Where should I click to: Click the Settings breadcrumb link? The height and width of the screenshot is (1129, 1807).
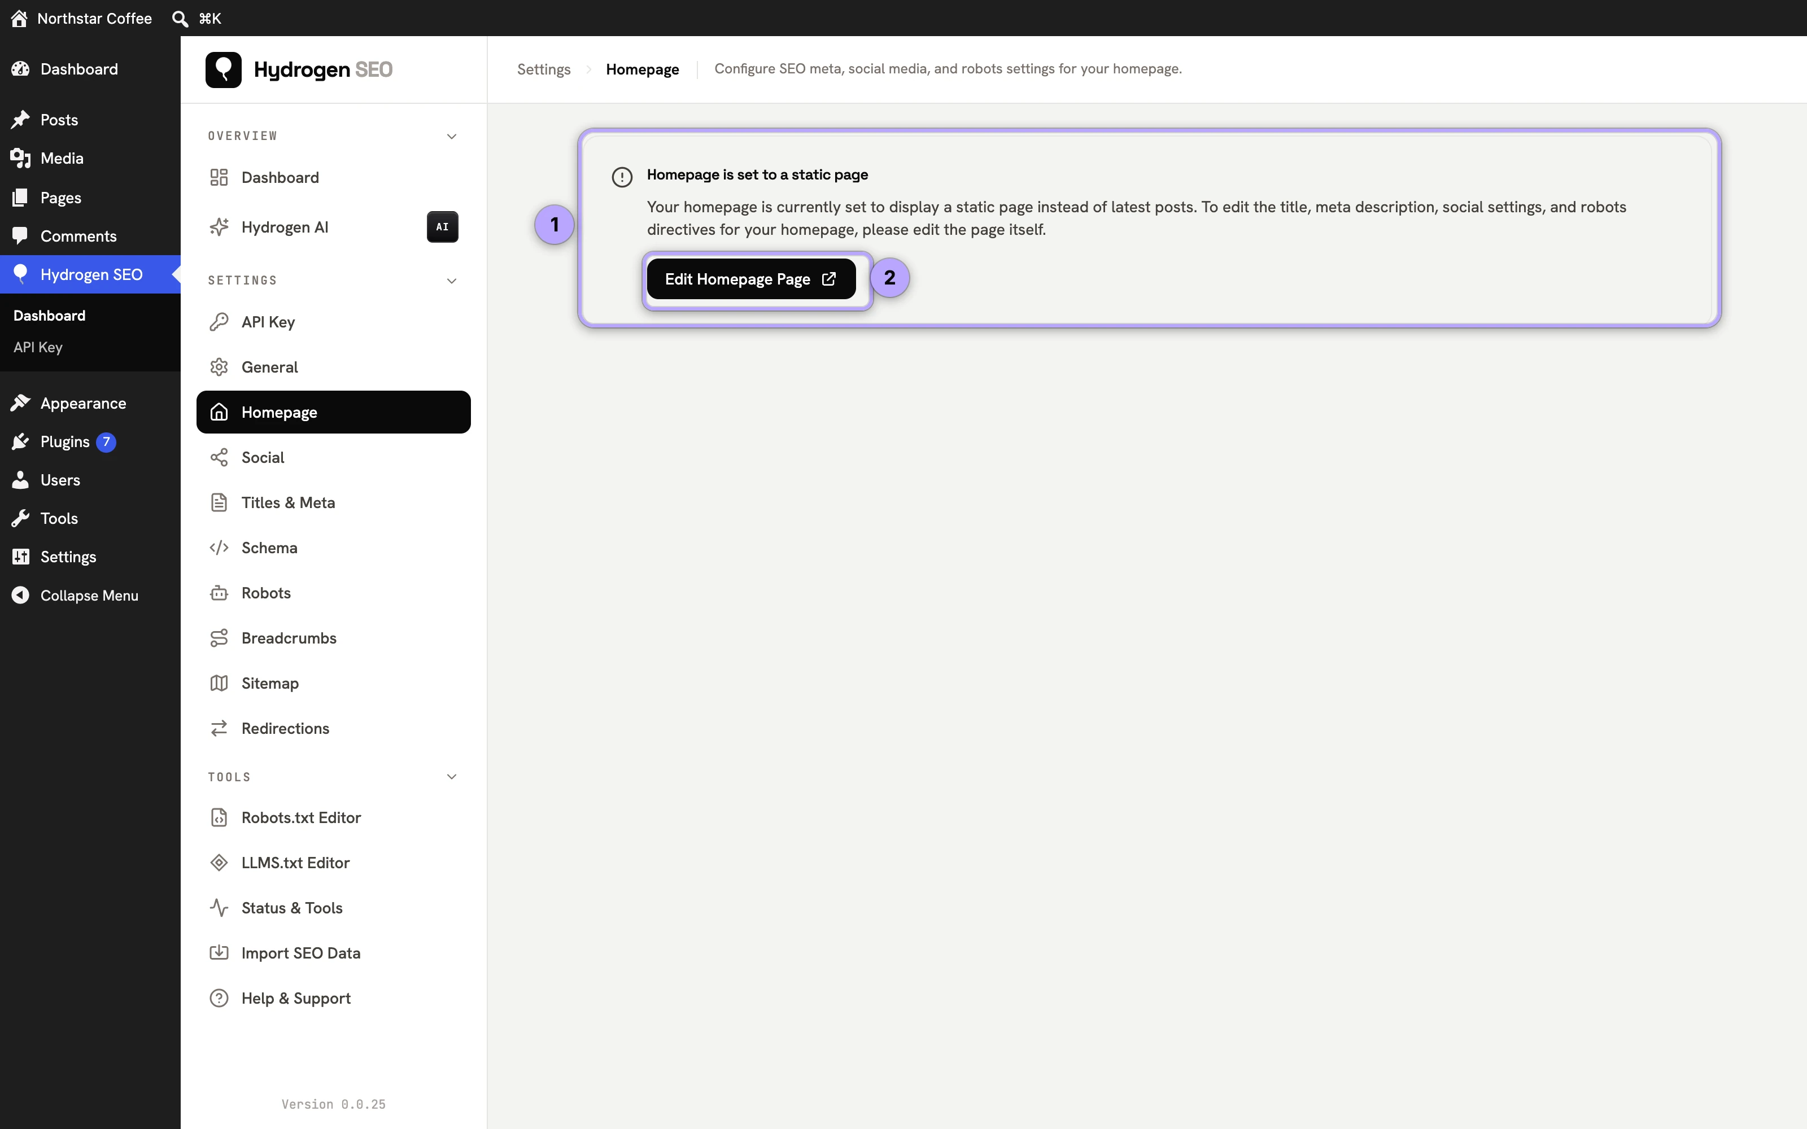[544, 69]
